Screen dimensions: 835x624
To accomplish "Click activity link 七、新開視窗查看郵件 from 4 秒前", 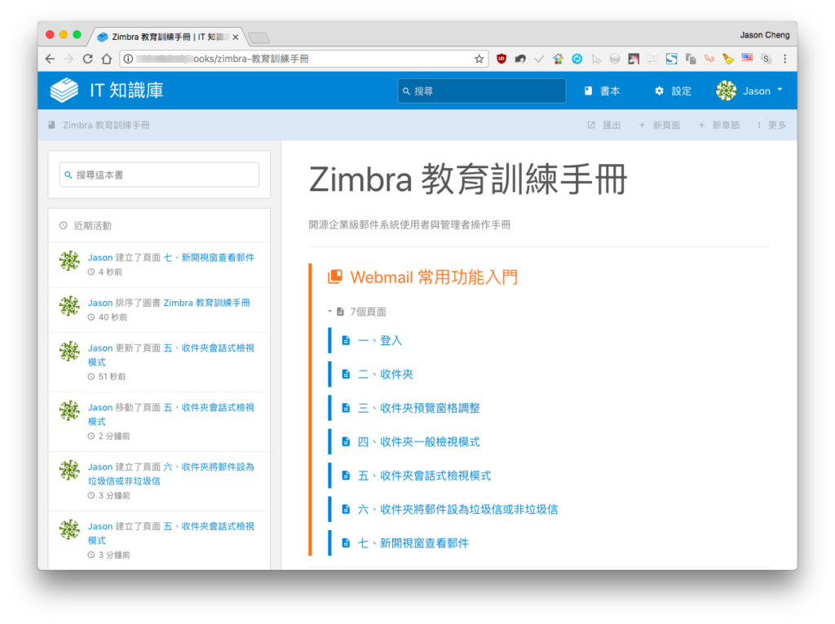I will [209, 258].
